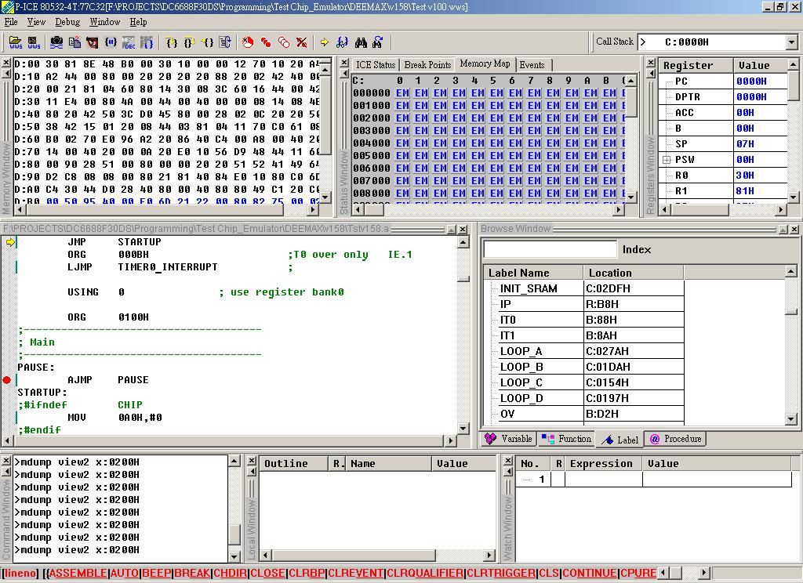803x583 pixels.
Task: Click the step over braces icon
Action: (x=190, y=42)
